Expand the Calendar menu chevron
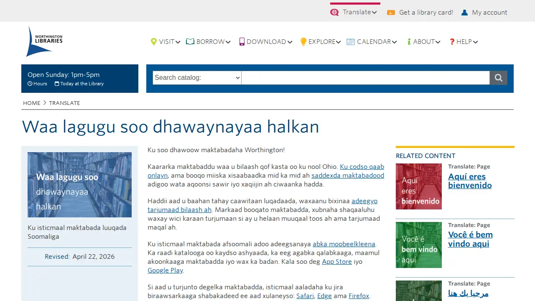 tap(395, 42)
